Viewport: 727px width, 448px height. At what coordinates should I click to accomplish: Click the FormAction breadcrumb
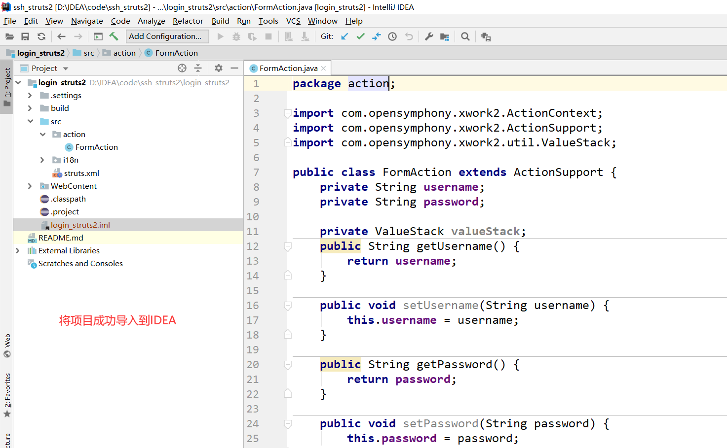pos(171,53)
